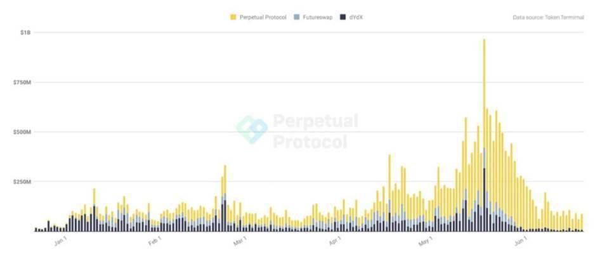Click the dYdX dark legend swatch
Image resolution: width=609 pixels, height=259 pixels.
(343, 17)
